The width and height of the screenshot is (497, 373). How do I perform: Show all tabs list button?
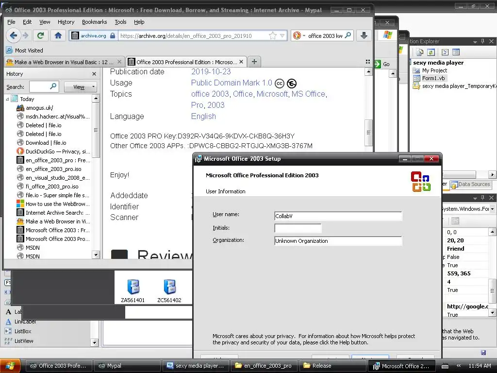(x=368, y=62)
